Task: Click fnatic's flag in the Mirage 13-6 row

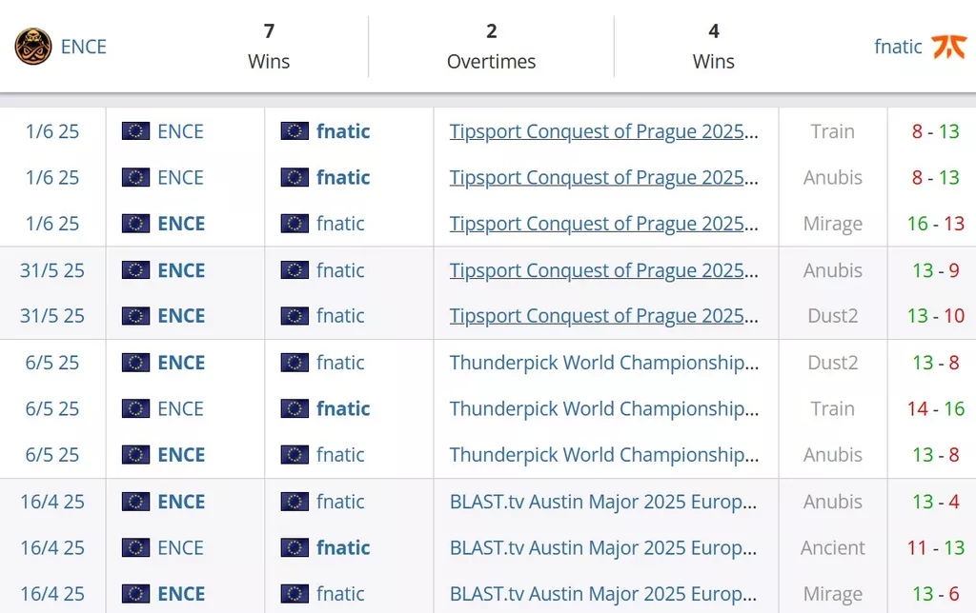Action: tap(295, 594)
